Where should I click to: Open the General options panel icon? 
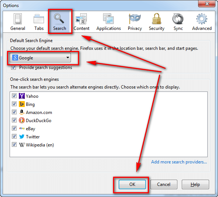(18, 19)
